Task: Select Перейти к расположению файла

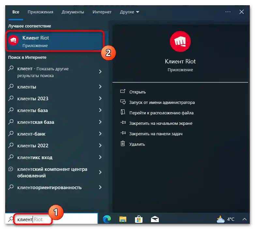Action: pyautogui.click(x=161, y=113)
